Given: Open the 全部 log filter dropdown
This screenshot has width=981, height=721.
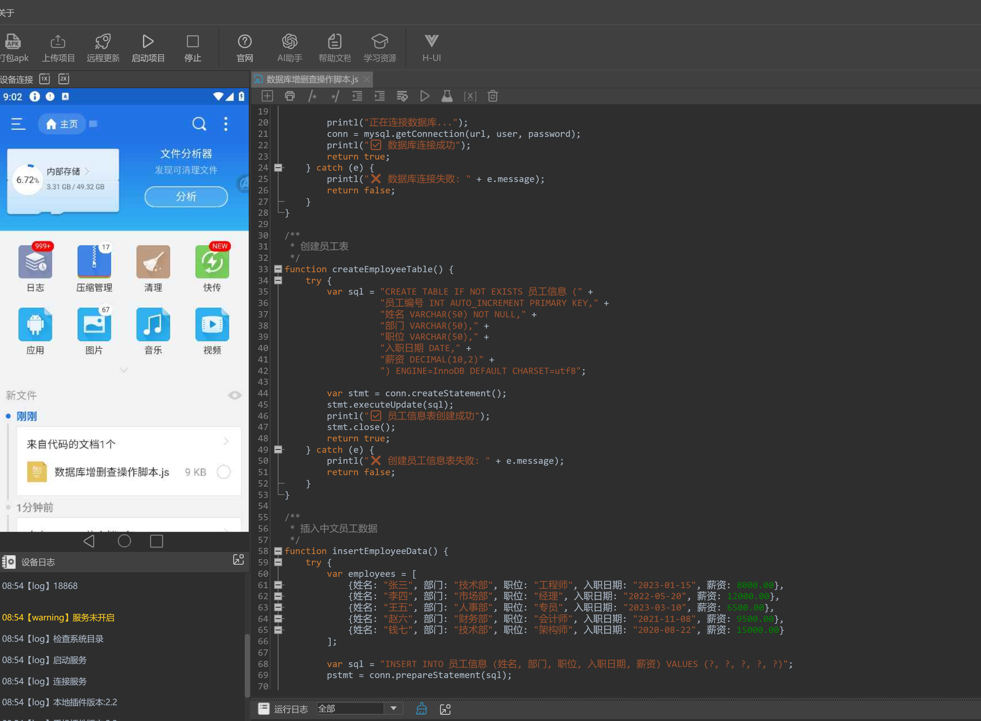Looking at the screenshot, I should (x=393, y=709).
